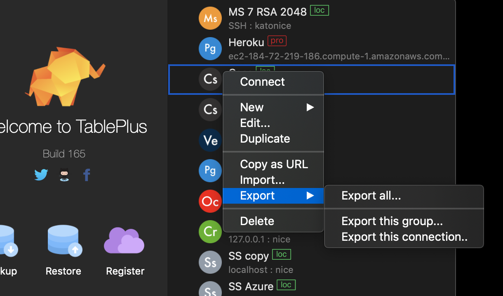Select the Oracle connection icon
This screenshot has height=296, width=503.
click(210, 201)
